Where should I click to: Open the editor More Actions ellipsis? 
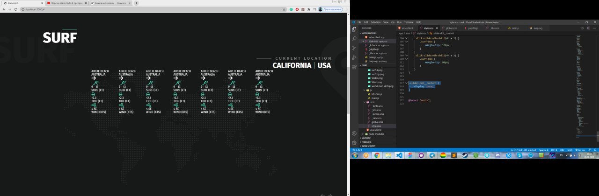point(594,28)
